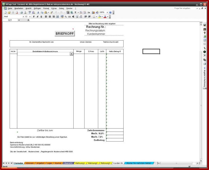
Task: Click the sort ascending A-Z icon
Action: tap(81, 12)
